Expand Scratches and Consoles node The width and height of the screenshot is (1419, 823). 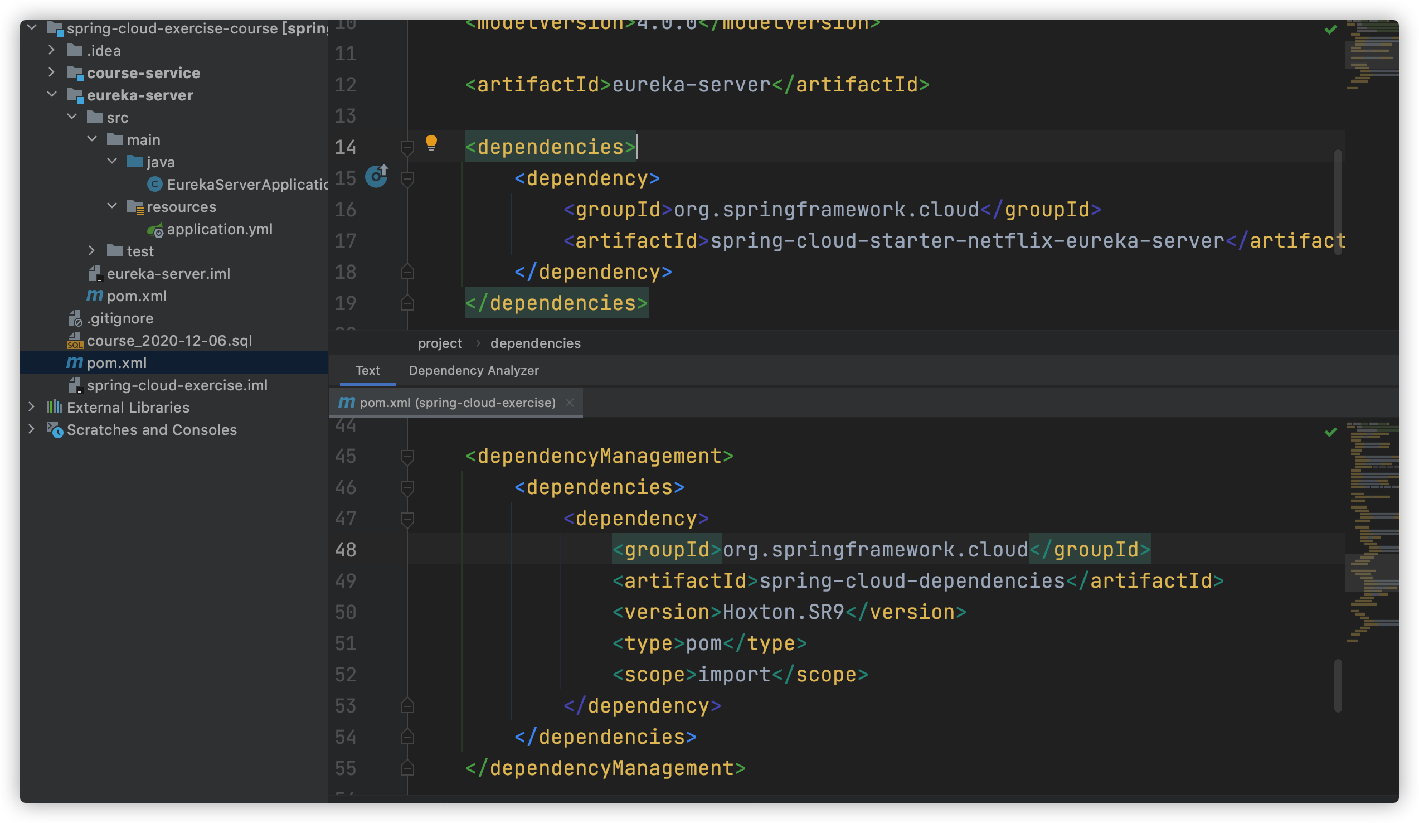click(x=32, y=429)
